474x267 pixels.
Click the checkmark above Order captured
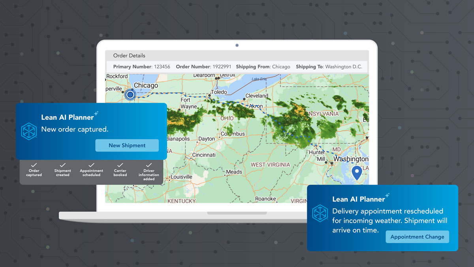34,165
